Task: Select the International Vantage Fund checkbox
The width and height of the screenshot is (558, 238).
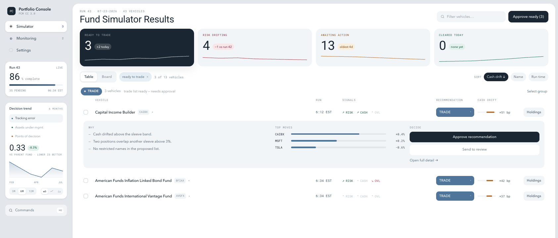Action: coord(86,196)
